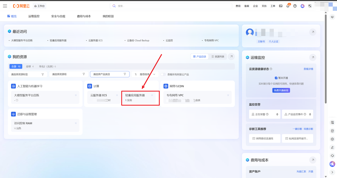
Task: Click the shopping cart icon in right sidebar
Action: [x=333, y=123]
